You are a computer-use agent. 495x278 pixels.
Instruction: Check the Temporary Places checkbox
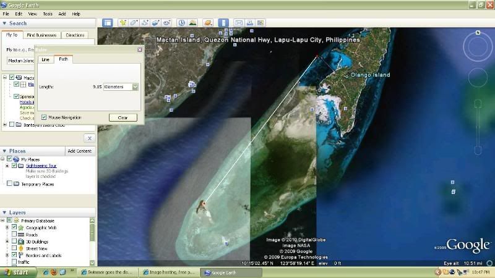pyautogui.click(x=9, y=183)
